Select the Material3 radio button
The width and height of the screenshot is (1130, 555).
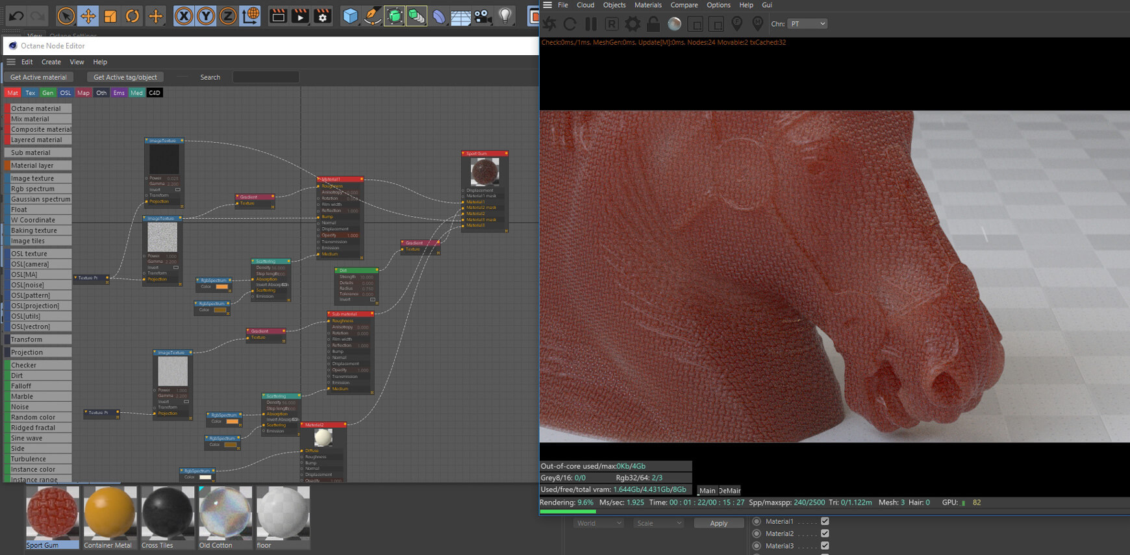757,546
